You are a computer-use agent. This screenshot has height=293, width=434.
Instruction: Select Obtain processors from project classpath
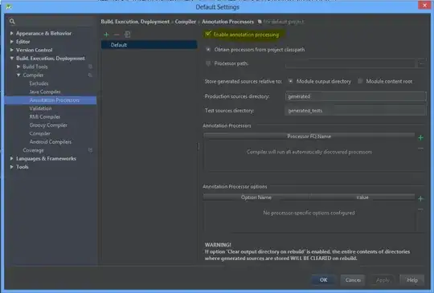coord(208,50)
